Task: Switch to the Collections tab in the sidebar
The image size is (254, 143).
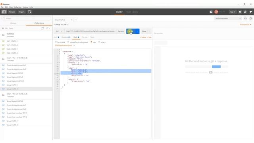Action: click(39, 23)
